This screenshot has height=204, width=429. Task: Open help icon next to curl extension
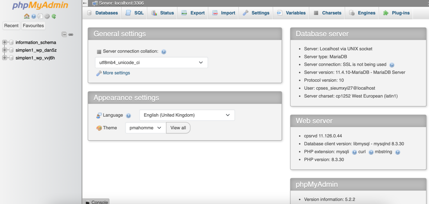(371, 152)
